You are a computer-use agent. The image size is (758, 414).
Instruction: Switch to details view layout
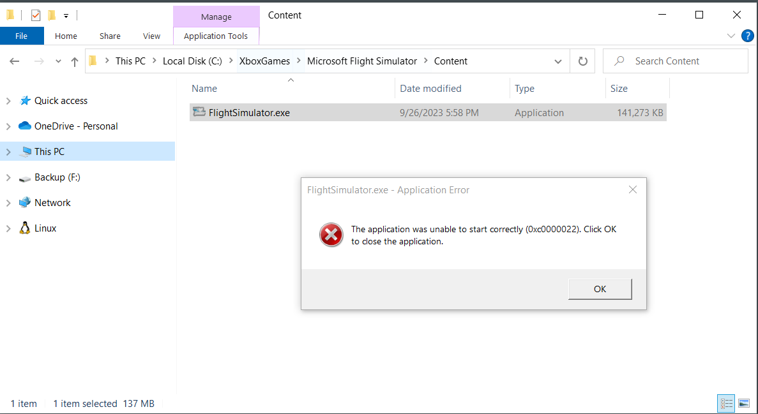point(726,403)
